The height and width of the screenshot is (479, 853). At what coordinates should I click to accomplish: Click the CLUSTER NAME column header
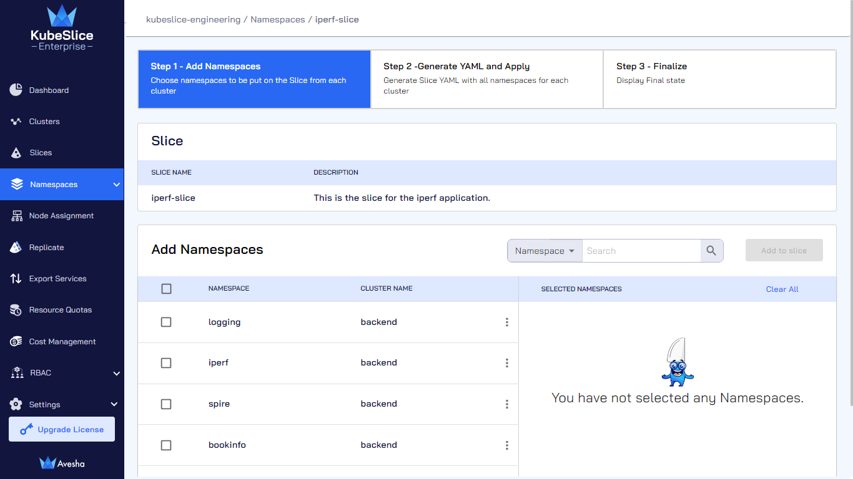(x=387, y=289)
